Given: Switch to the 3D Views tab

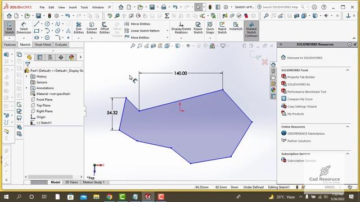Looking at the screenshot, I should 71,182.
